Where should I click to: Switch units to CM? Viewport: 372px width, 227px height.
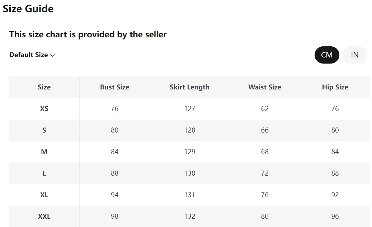point(327,55)
